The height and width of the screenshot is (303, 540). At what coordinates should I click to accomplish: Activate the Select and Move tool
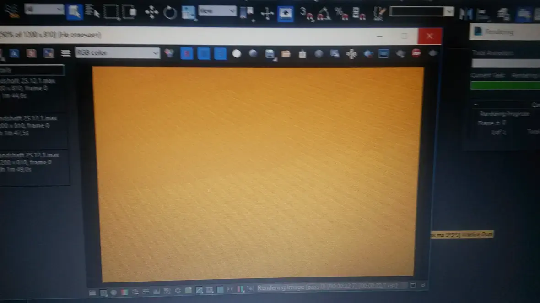(x=151, y=12)
